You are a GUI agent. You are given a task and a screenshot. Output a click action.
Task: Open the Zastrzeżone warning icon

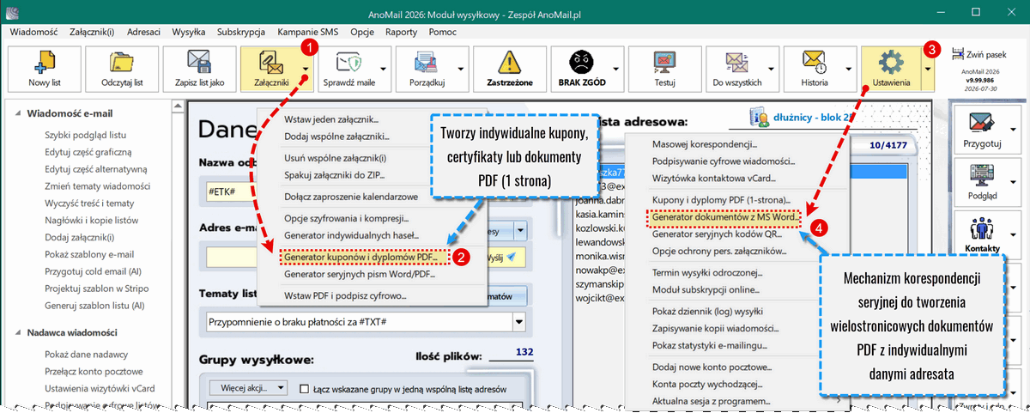[x=511, y=63]
